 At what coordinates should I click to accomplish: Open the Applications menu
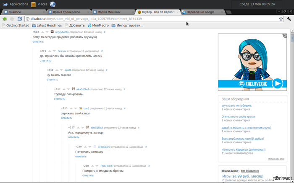(15, 4)
